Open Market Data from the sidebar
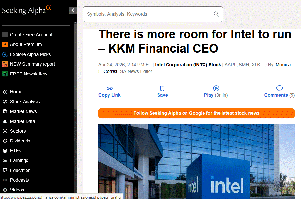Screen dimensions: 301x199 coord(23,121)
